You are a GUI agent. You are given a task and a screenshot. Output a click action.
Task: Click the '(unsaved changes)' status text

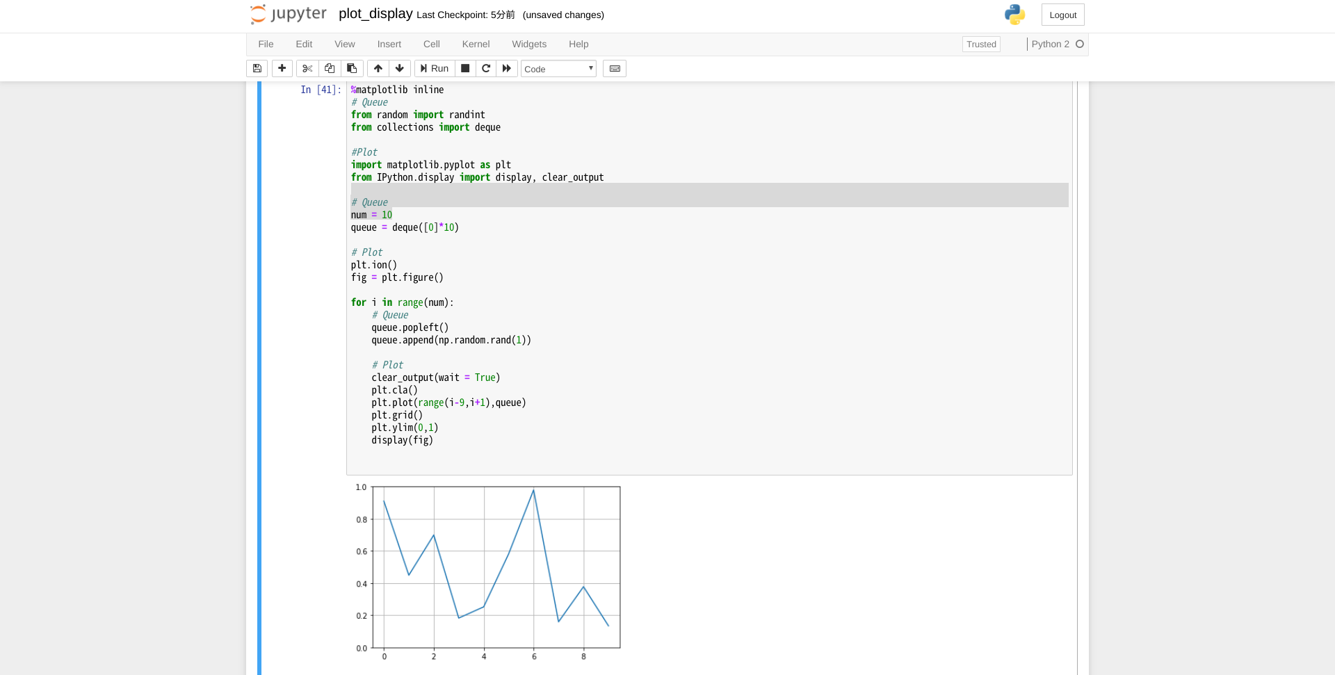563,15
